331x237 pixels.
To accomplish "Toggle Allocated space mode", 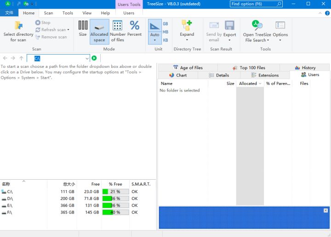I will point(99,32).
